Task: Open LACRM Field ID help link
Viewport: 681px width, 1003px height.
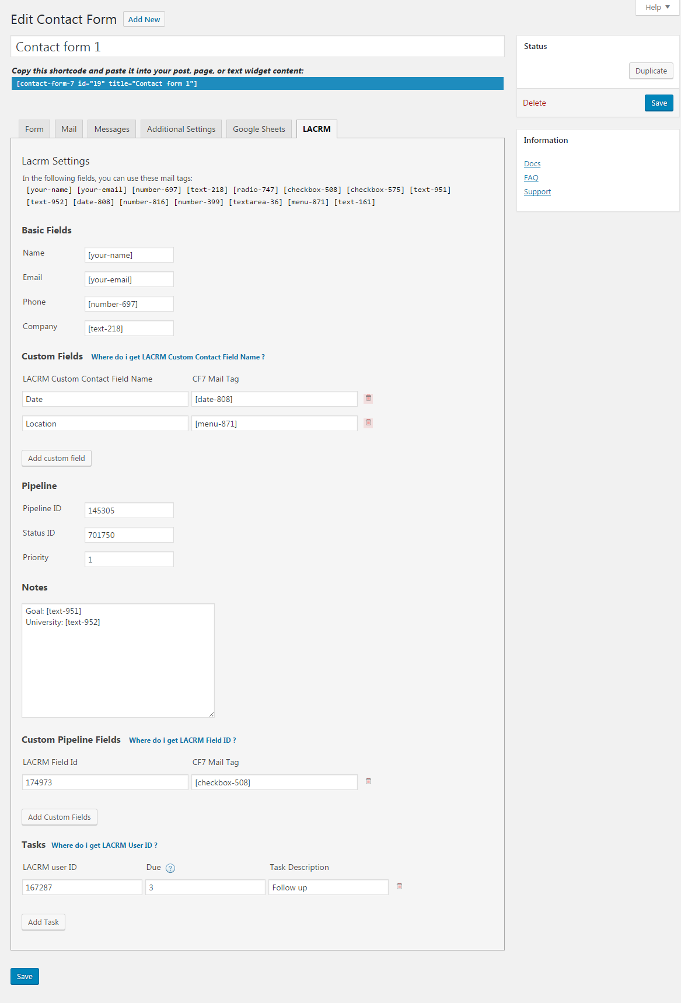Action: 183,740
